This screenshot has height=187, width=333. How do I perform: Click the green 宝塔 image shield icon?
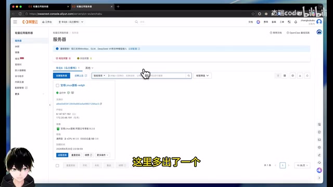tap(58, 129)
